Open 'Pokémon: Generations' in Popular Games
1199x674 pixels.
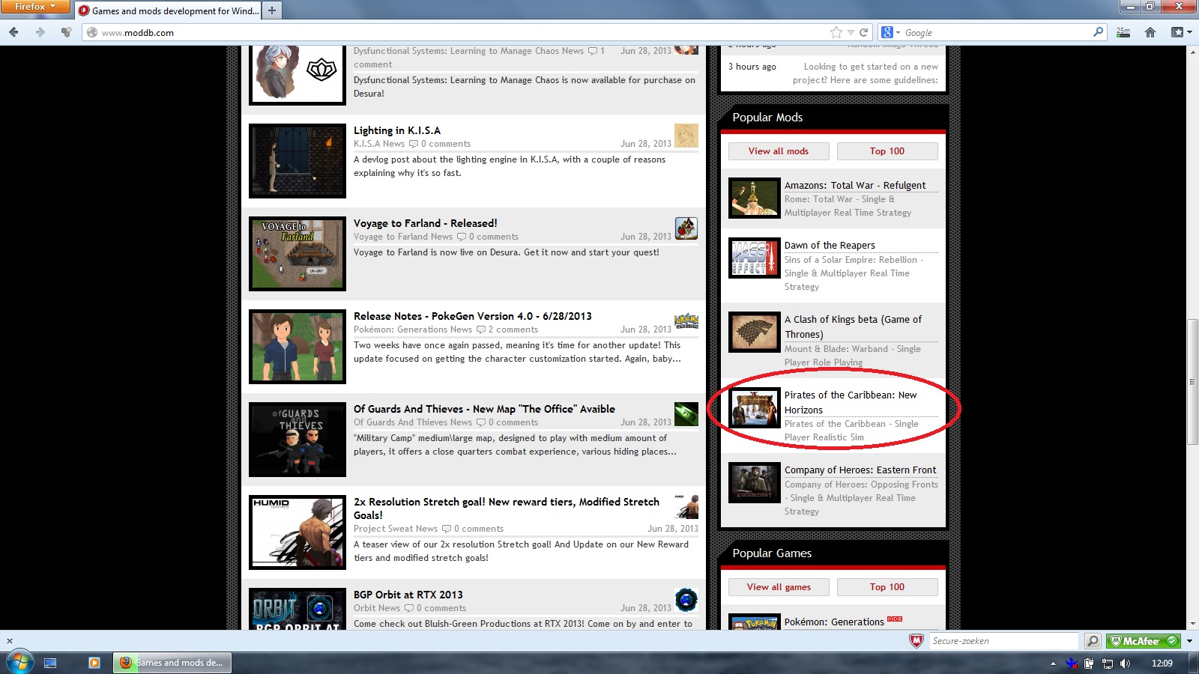click(x=834, y=622)
